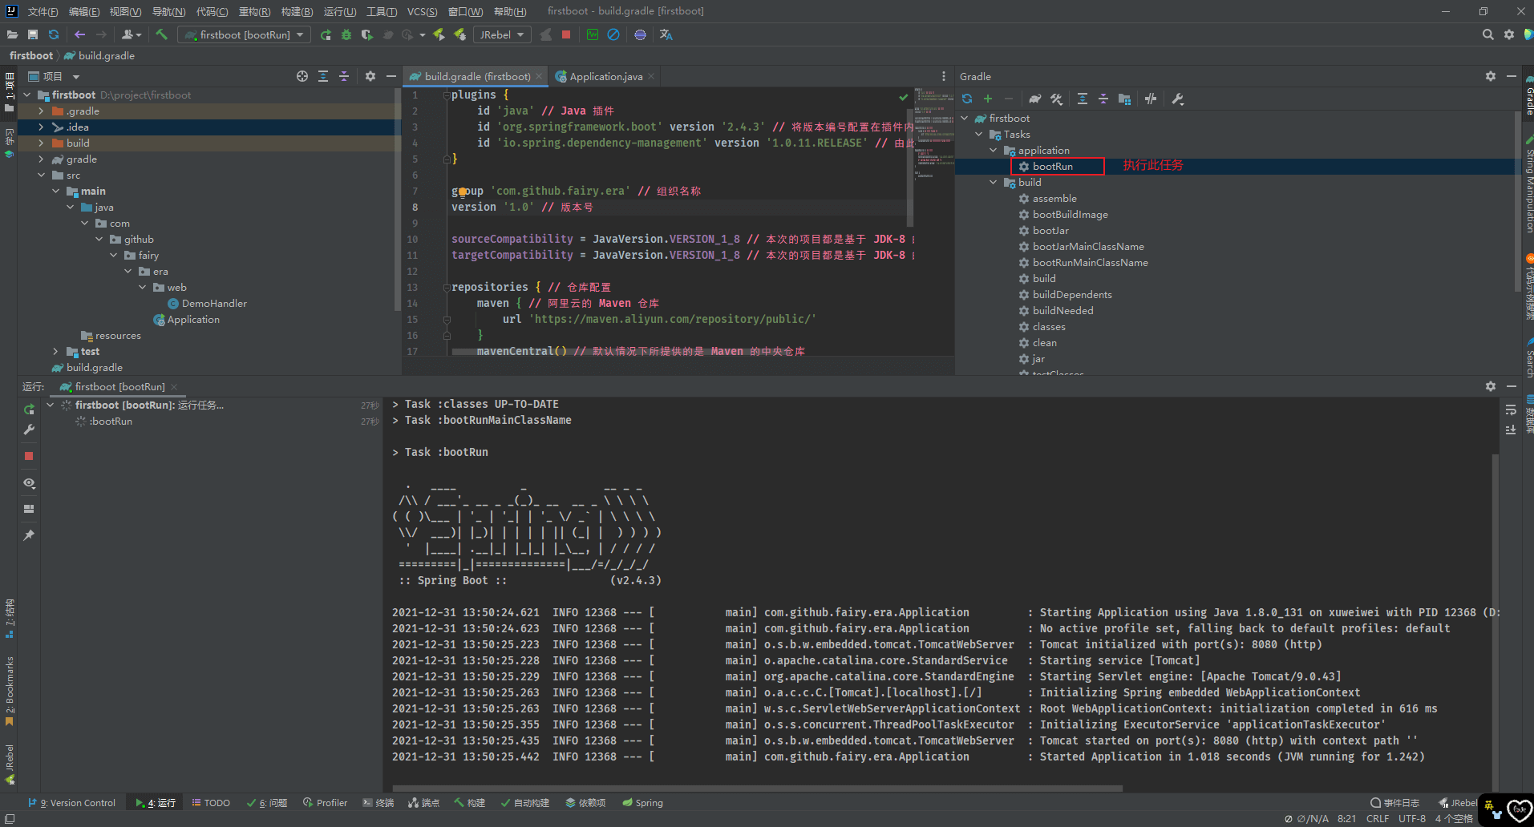
Task: Collapse the src folder
Action: [x=41, y=175]
